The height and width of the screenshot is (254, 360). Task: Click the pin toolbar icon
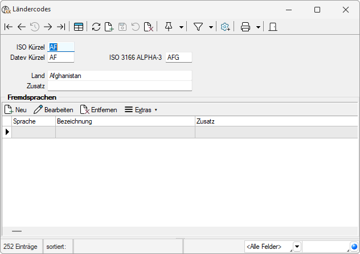[169, 27]
